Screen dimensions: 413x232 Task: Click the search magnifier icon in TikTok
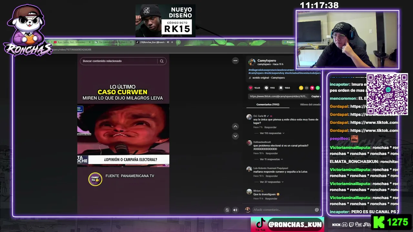click(162, 61)
